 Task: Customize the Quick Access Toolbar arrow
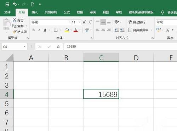coord(40,5)
